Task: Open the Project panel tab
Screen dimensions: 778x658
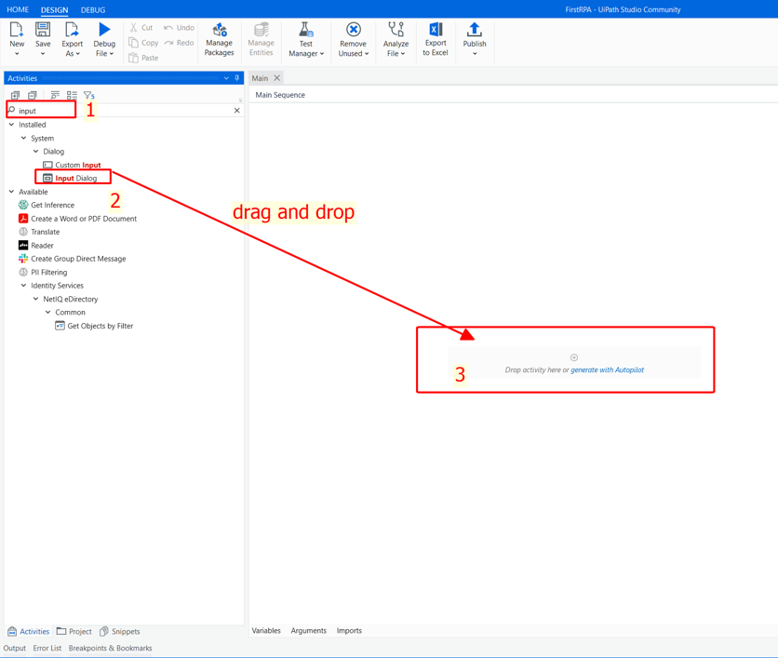Action: (74, 631)
